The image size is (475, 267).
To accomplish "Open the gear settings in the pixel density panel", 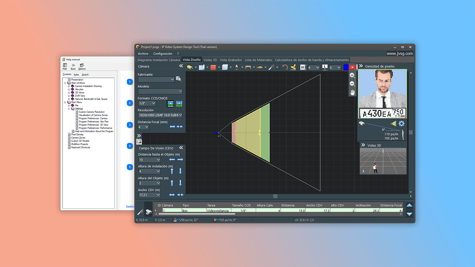I will (401, 124).
